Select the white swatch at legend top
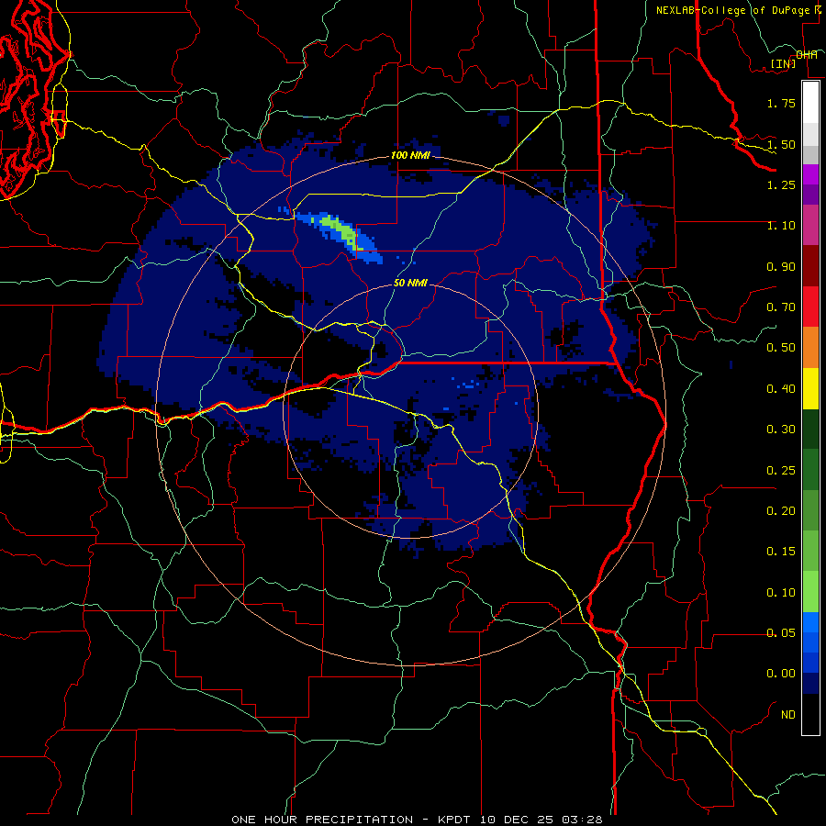This screenshot has width=826, height=826. [810, 102]
